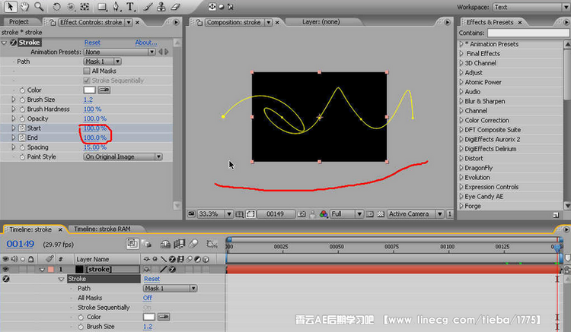Image resolution: width=571 pixels, height=332 pixels.
Task: Click Reset link in the timeline
Action: click(152, 279)
